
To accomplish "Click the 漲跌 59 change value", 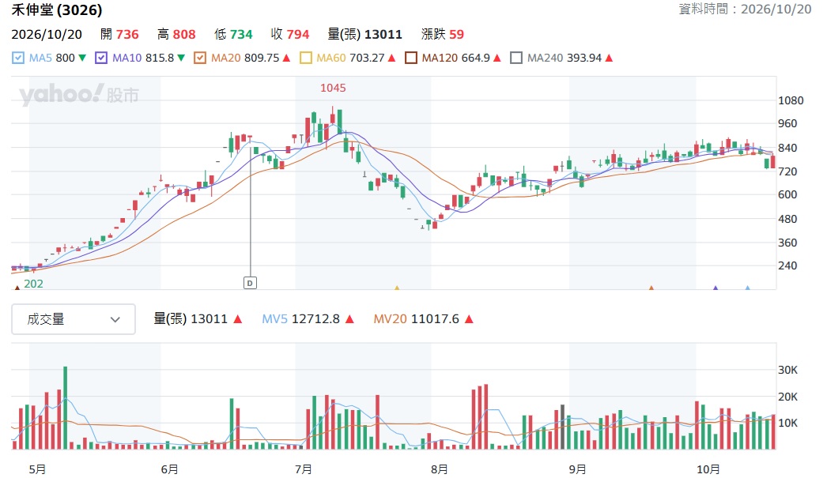I will pos(443,34).
